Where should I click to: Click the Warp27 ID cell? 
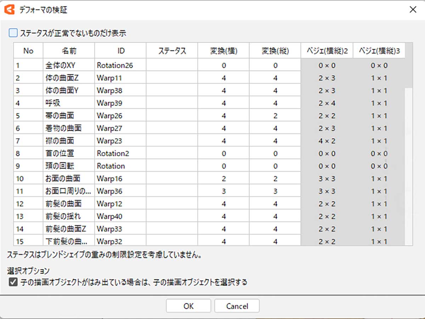coord(120,128)
